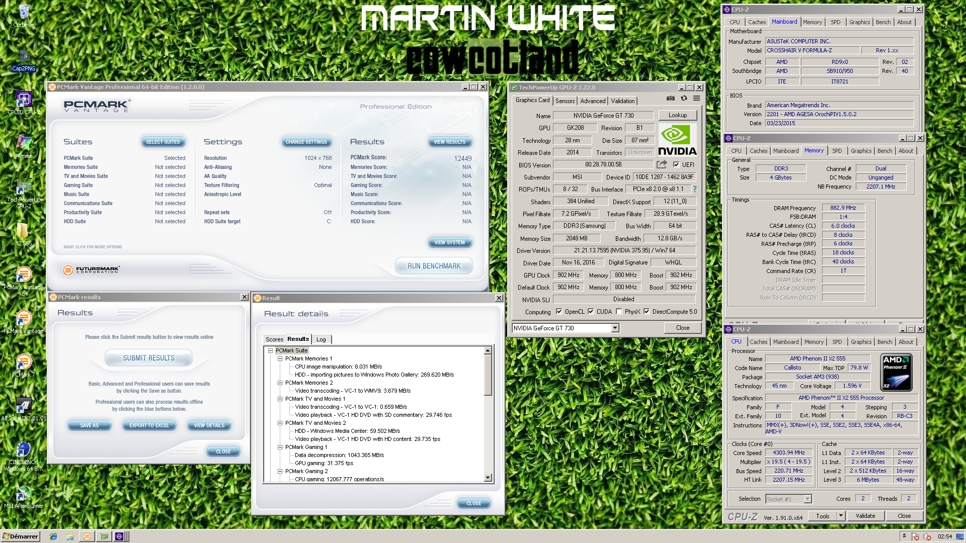The width and height of the screenshot is (966, 543).
Task: Collapse the PCMark Memories 2 node
Action: [280, 383]
